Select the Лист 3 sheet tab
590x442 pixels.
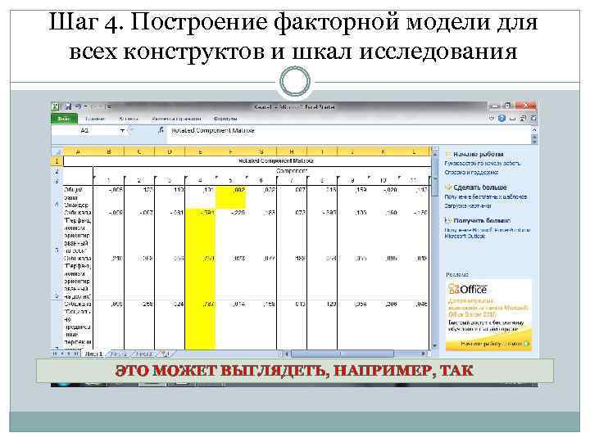pos(144,354)
